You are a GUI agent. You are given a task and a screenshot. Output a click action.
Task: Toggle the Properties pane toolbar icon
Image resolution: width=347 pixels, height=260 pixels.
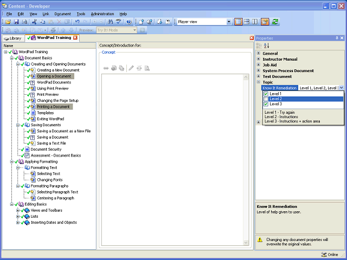[x=265, y=22]
